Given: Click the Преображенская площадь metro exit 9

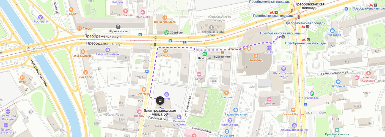Looking at the screenshot, I should (x=274, y=12).
